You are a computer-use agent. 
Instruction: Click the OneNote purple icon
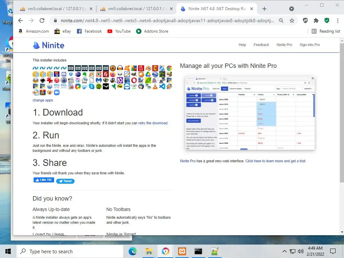(120, 80)
